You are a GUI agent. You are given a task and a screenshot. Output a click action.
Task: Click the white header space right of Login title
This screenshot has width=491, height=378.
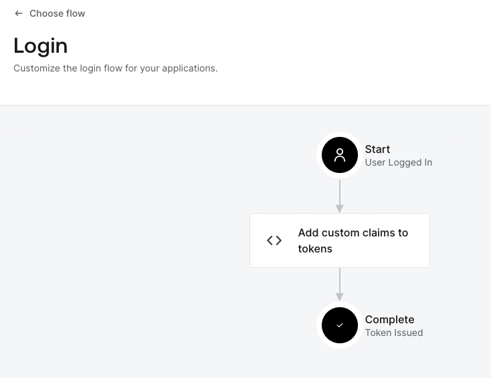tap(301, 47)
